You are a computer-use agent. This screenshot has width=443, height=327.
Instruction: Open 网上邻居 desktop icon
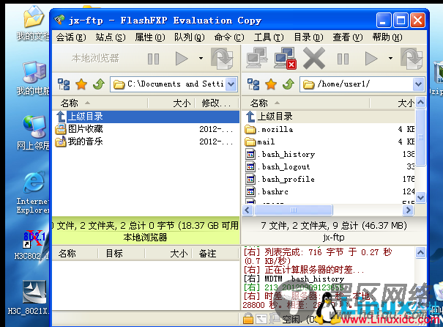[33, 133]
